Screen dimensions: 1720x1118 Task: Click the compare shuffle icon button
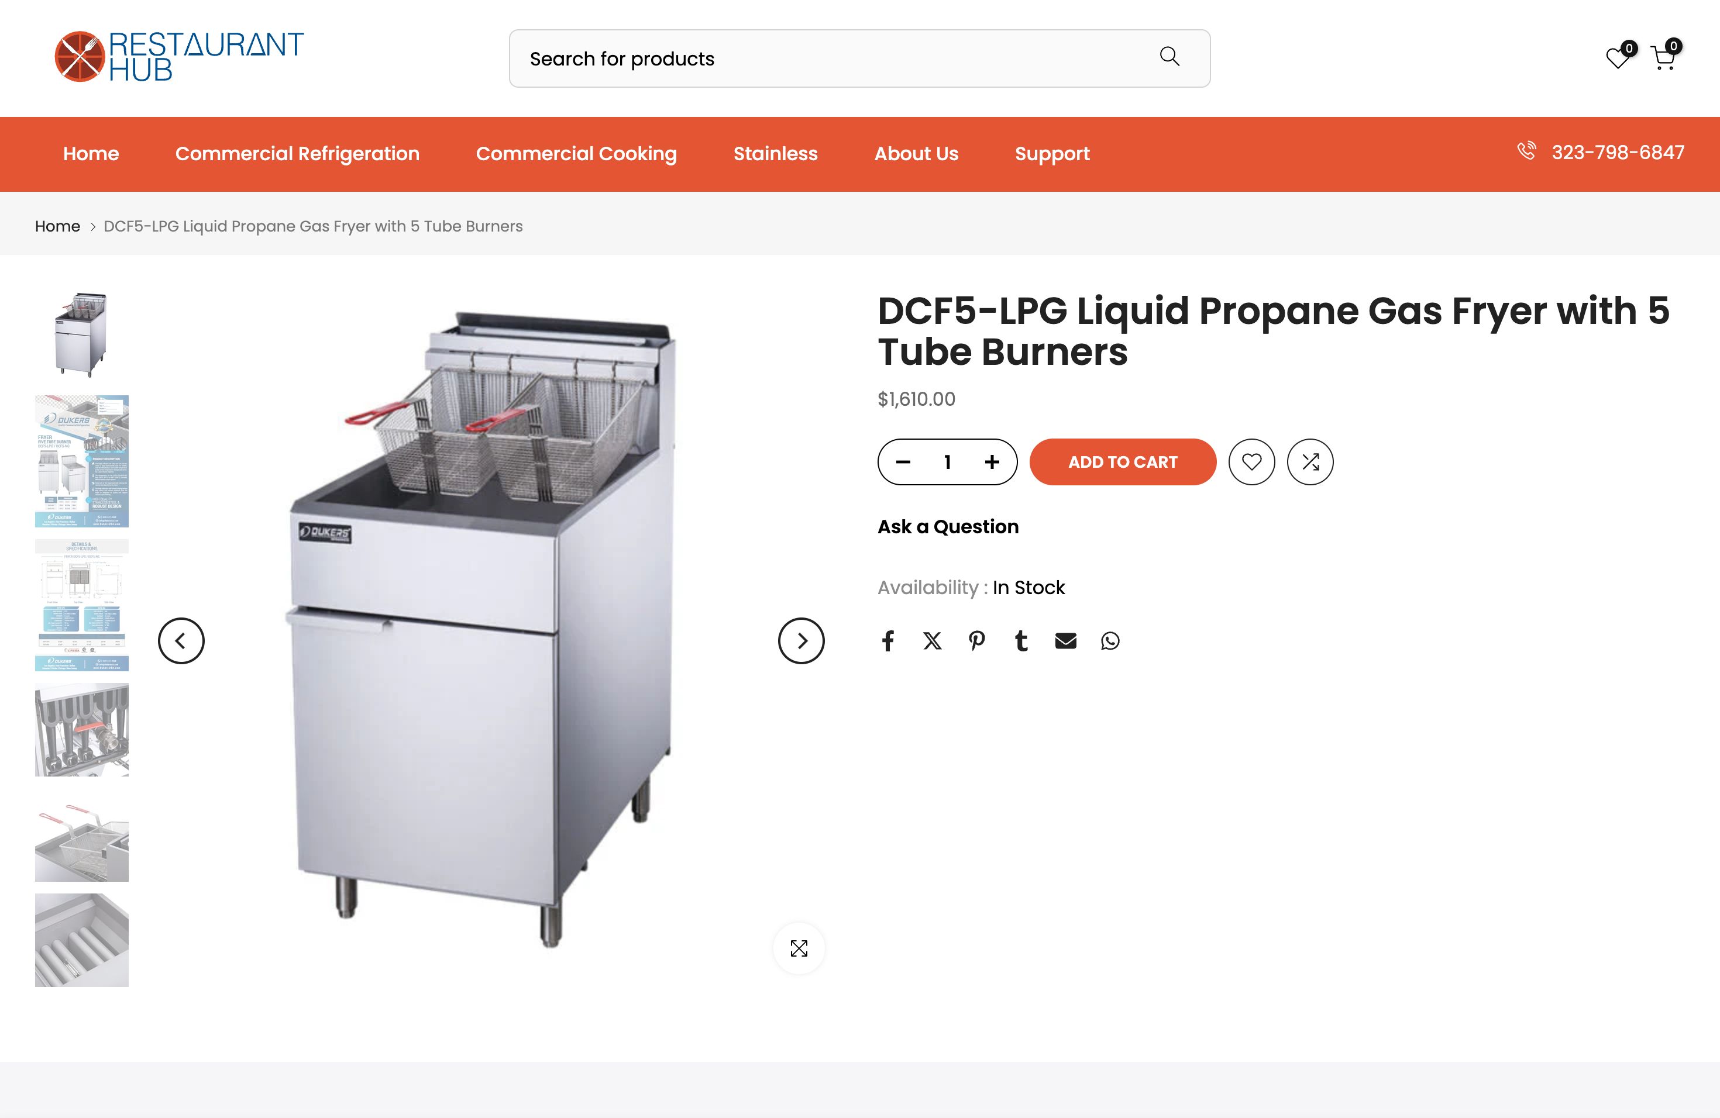point(1309,461)
